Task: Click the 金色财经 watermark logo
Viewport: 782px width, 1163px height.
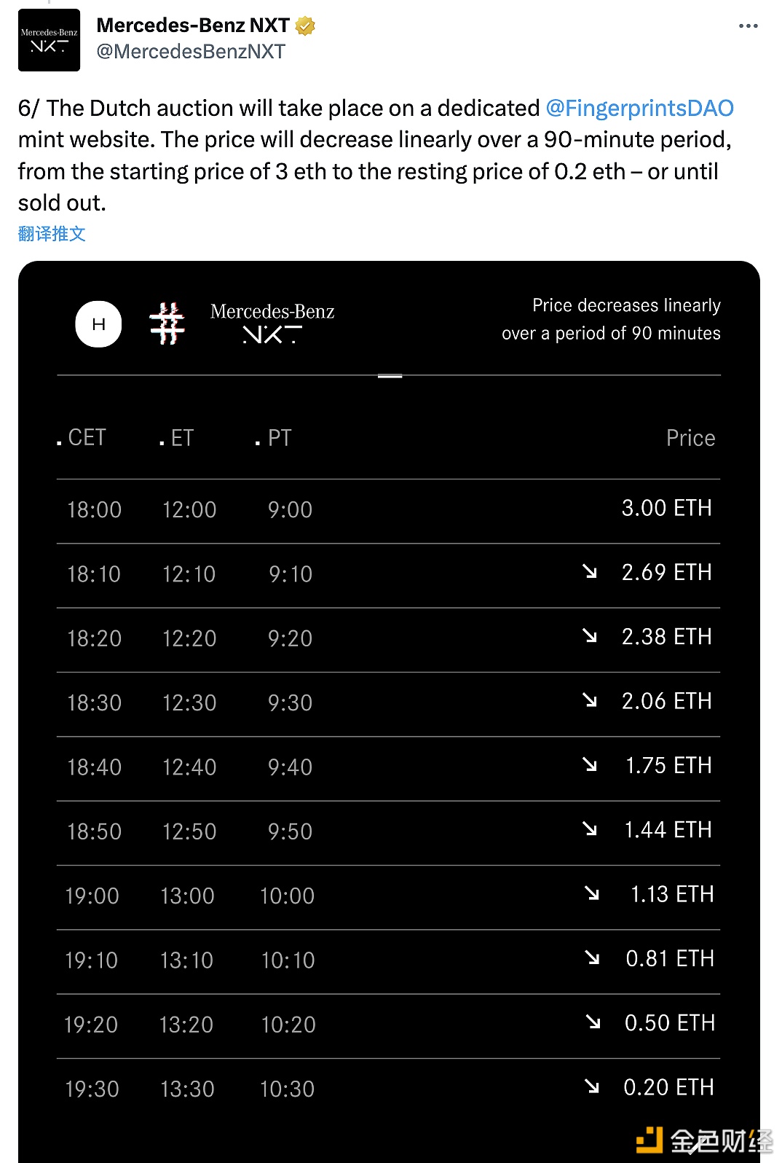Action: (x=704, y=1140)
